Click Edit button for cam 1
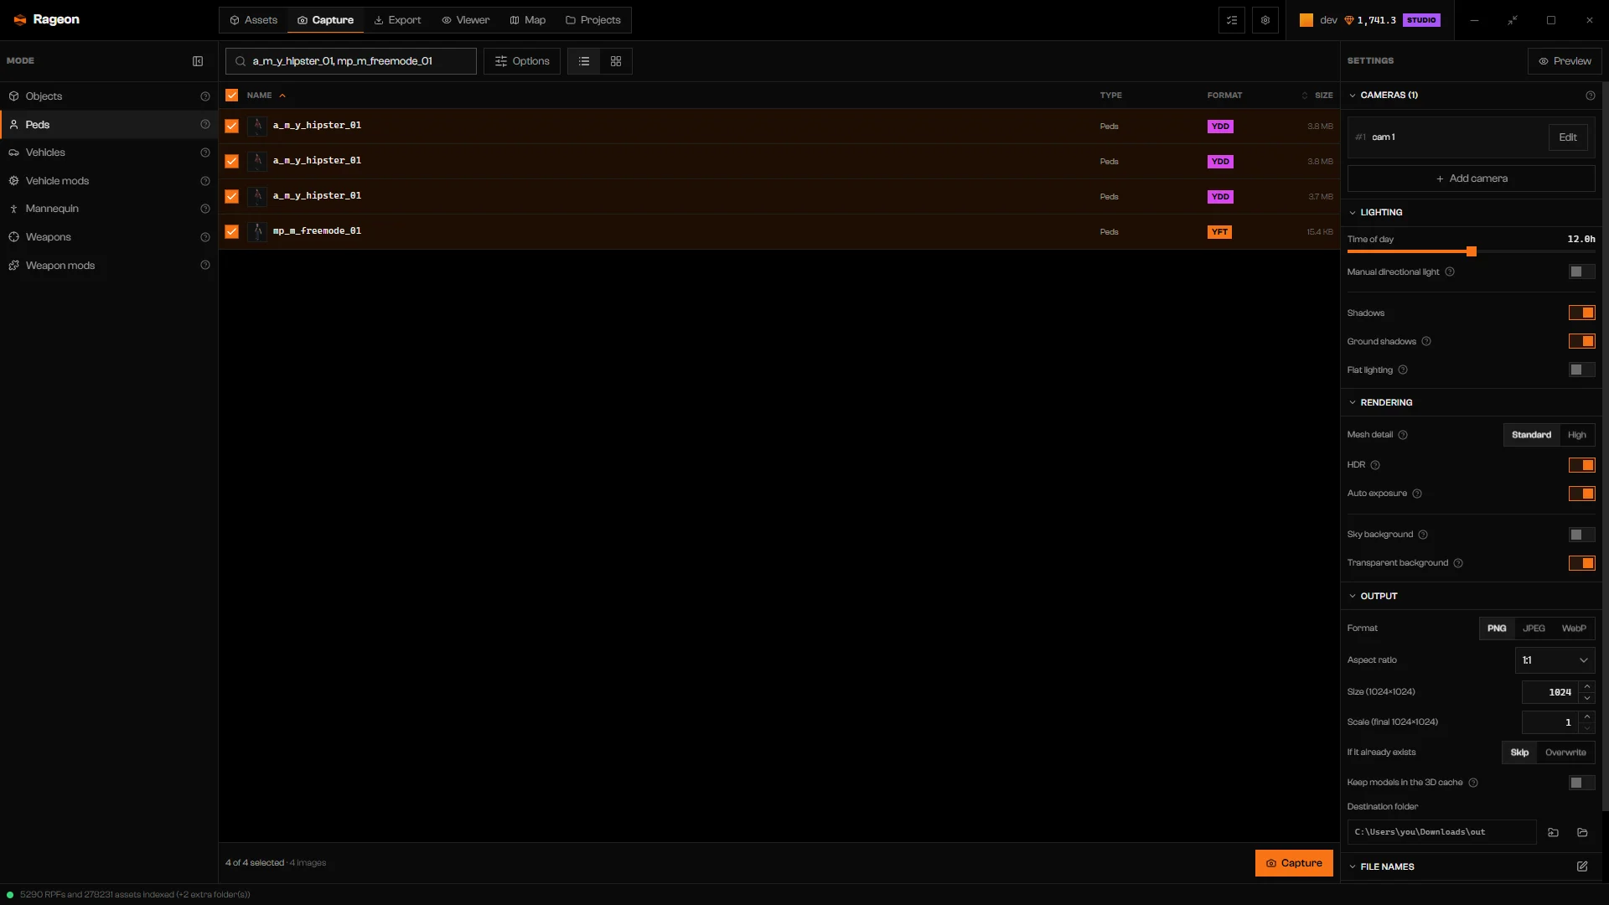 (1567, 137)
